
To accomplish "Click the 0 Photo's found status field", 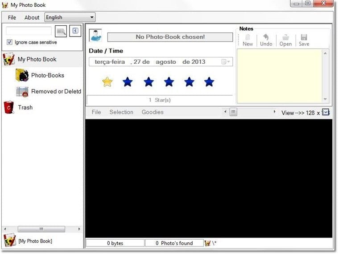I will [174, 243].
